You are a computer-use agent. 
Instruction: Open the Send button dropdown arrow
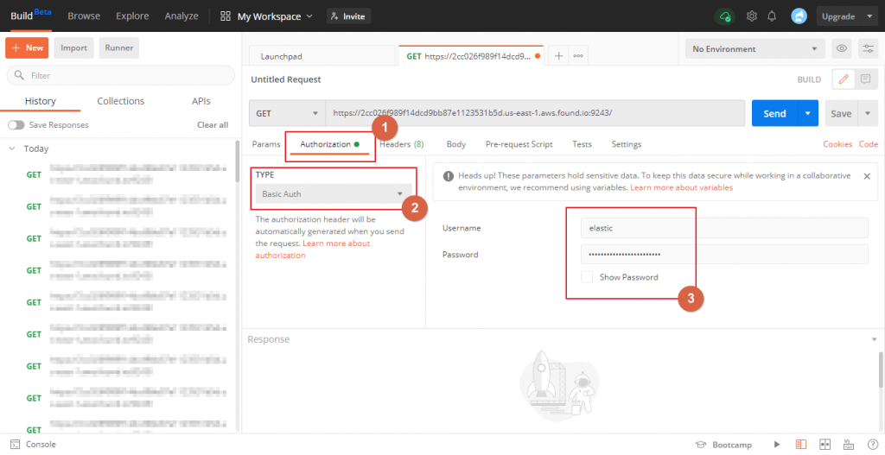pos(808,113)
